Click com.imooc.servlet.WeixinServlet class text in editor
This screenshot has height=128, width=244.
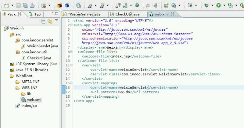pyautogui.click(x=154, y=74)
